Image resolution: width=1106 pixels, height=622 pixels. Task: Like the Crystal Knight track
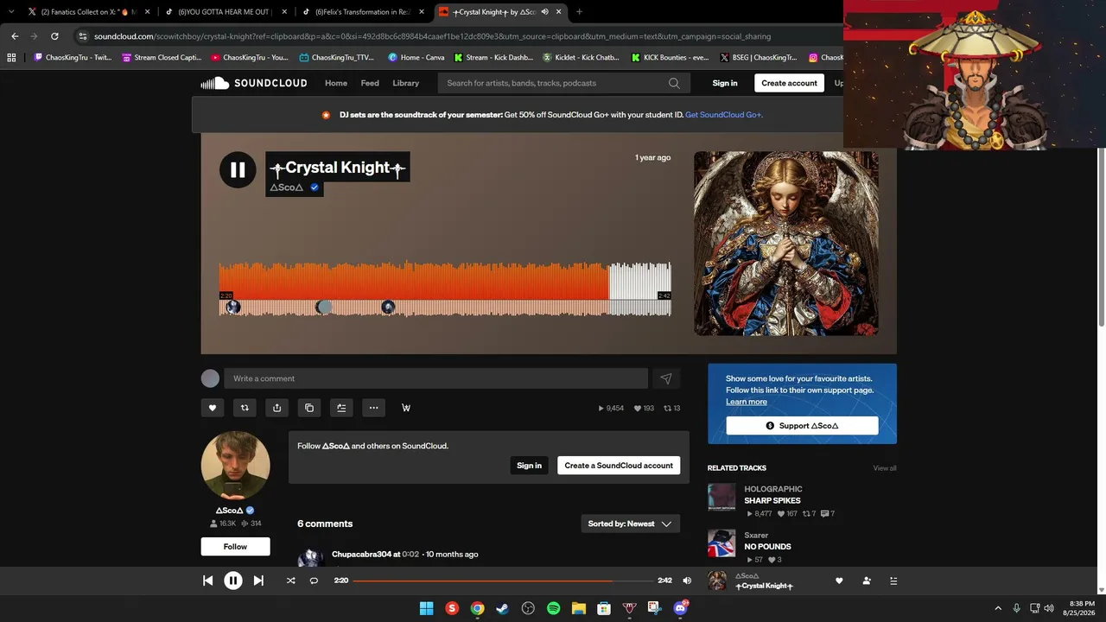pos(212,408)
